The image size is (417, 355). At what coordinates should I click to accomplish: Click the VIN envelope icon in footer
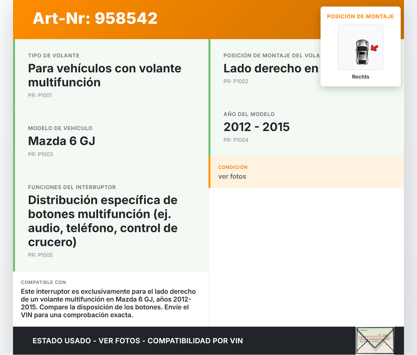pyautogui.click(x=375, y=340)
